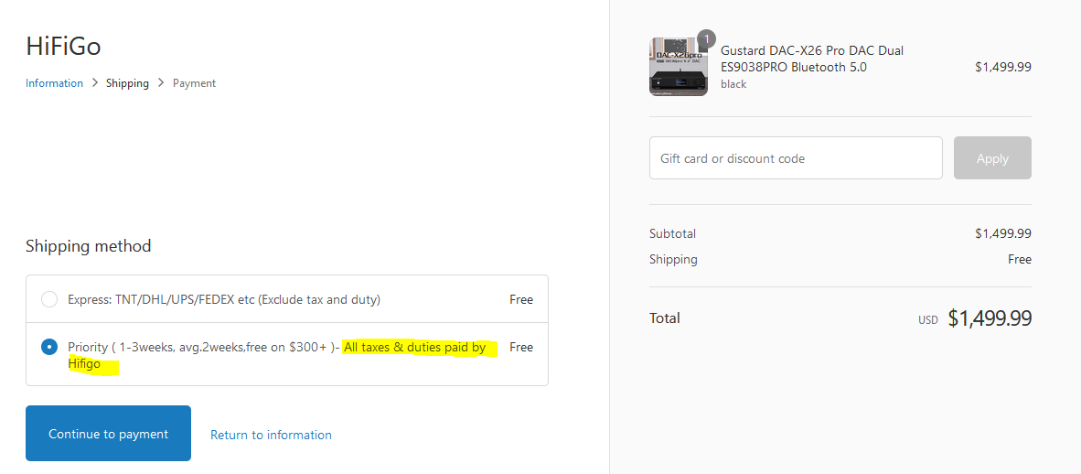Click the Shipping breadcrumb step

coord(127,82)
